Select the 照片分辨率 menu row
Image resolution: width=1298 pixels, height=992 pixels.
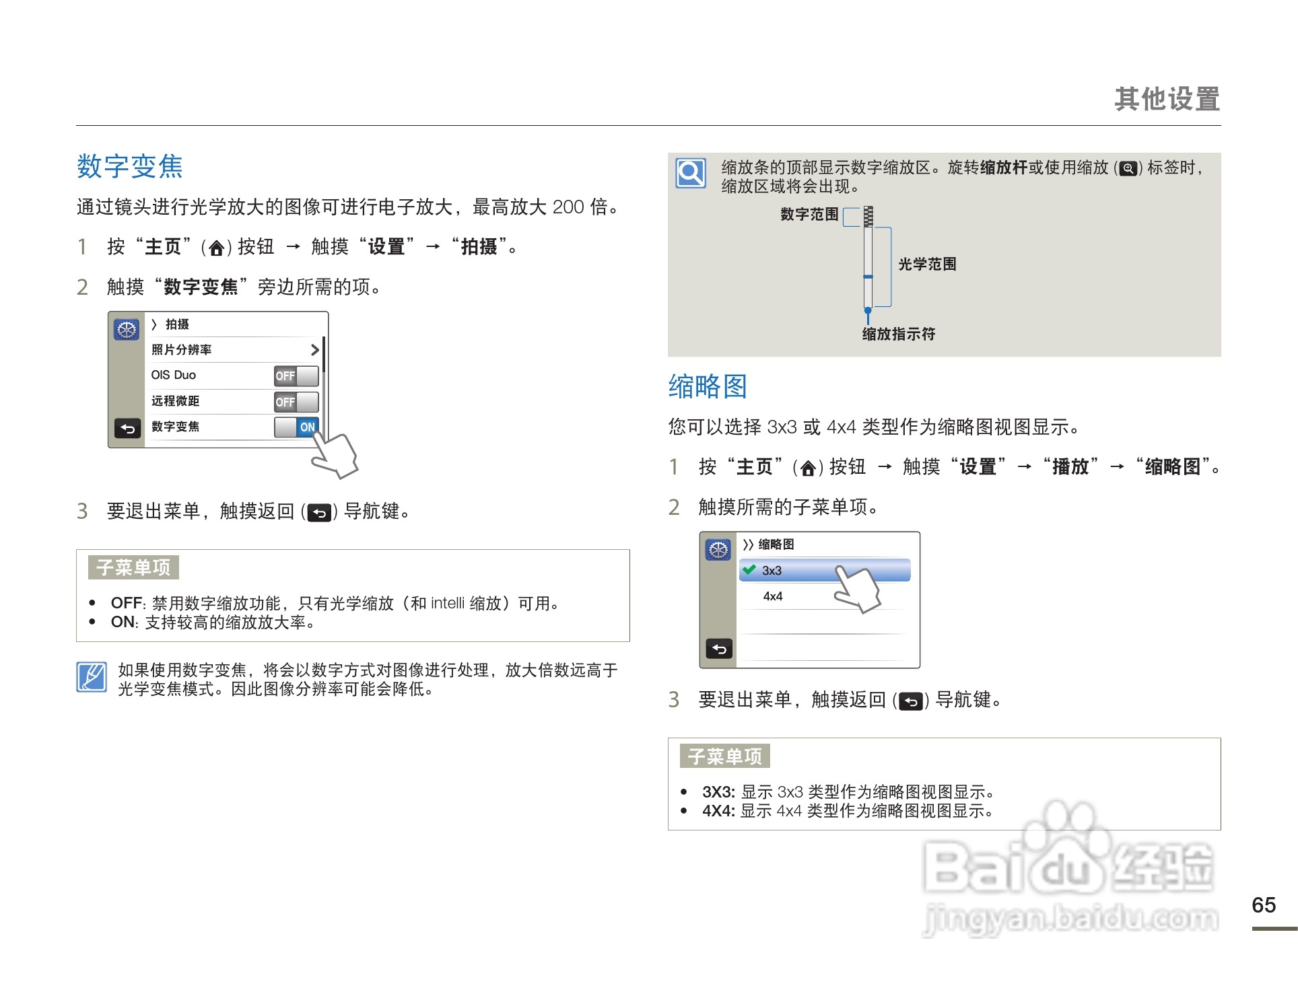click(236, 350)
